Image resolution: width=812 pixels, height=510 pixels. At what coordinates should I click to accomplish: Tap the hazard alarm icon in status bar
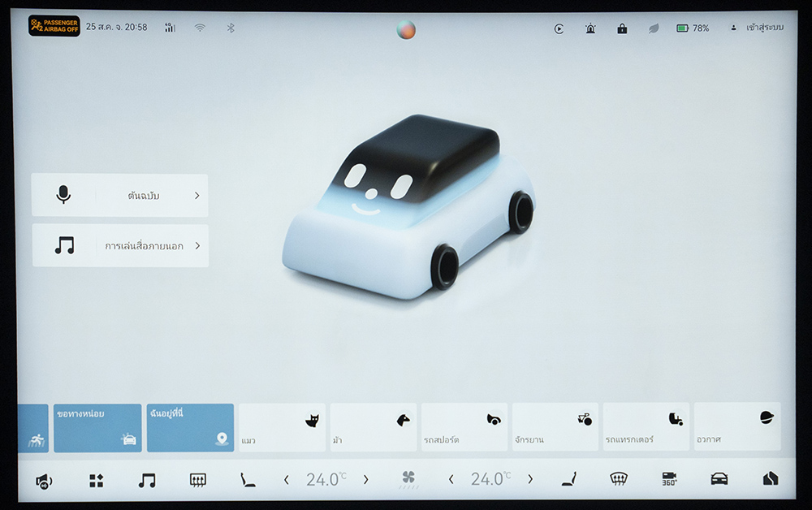click(x=590, y=28)
